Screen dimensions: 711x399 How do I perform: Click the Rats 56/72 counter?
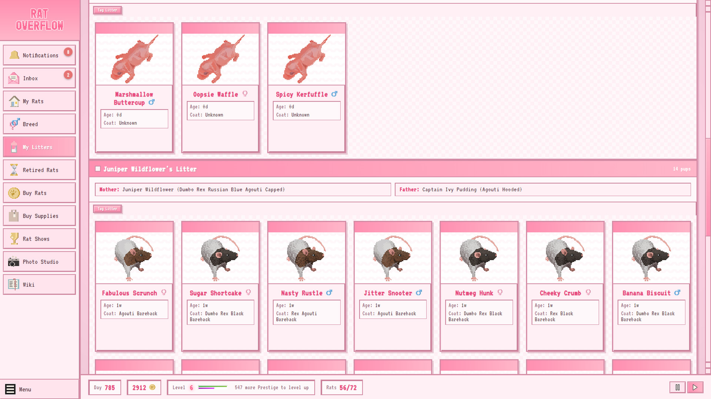click(x=341, y=387)
